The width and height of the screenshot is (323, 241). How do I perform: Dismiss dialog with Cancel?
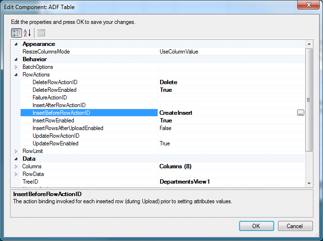pos(295,226)
